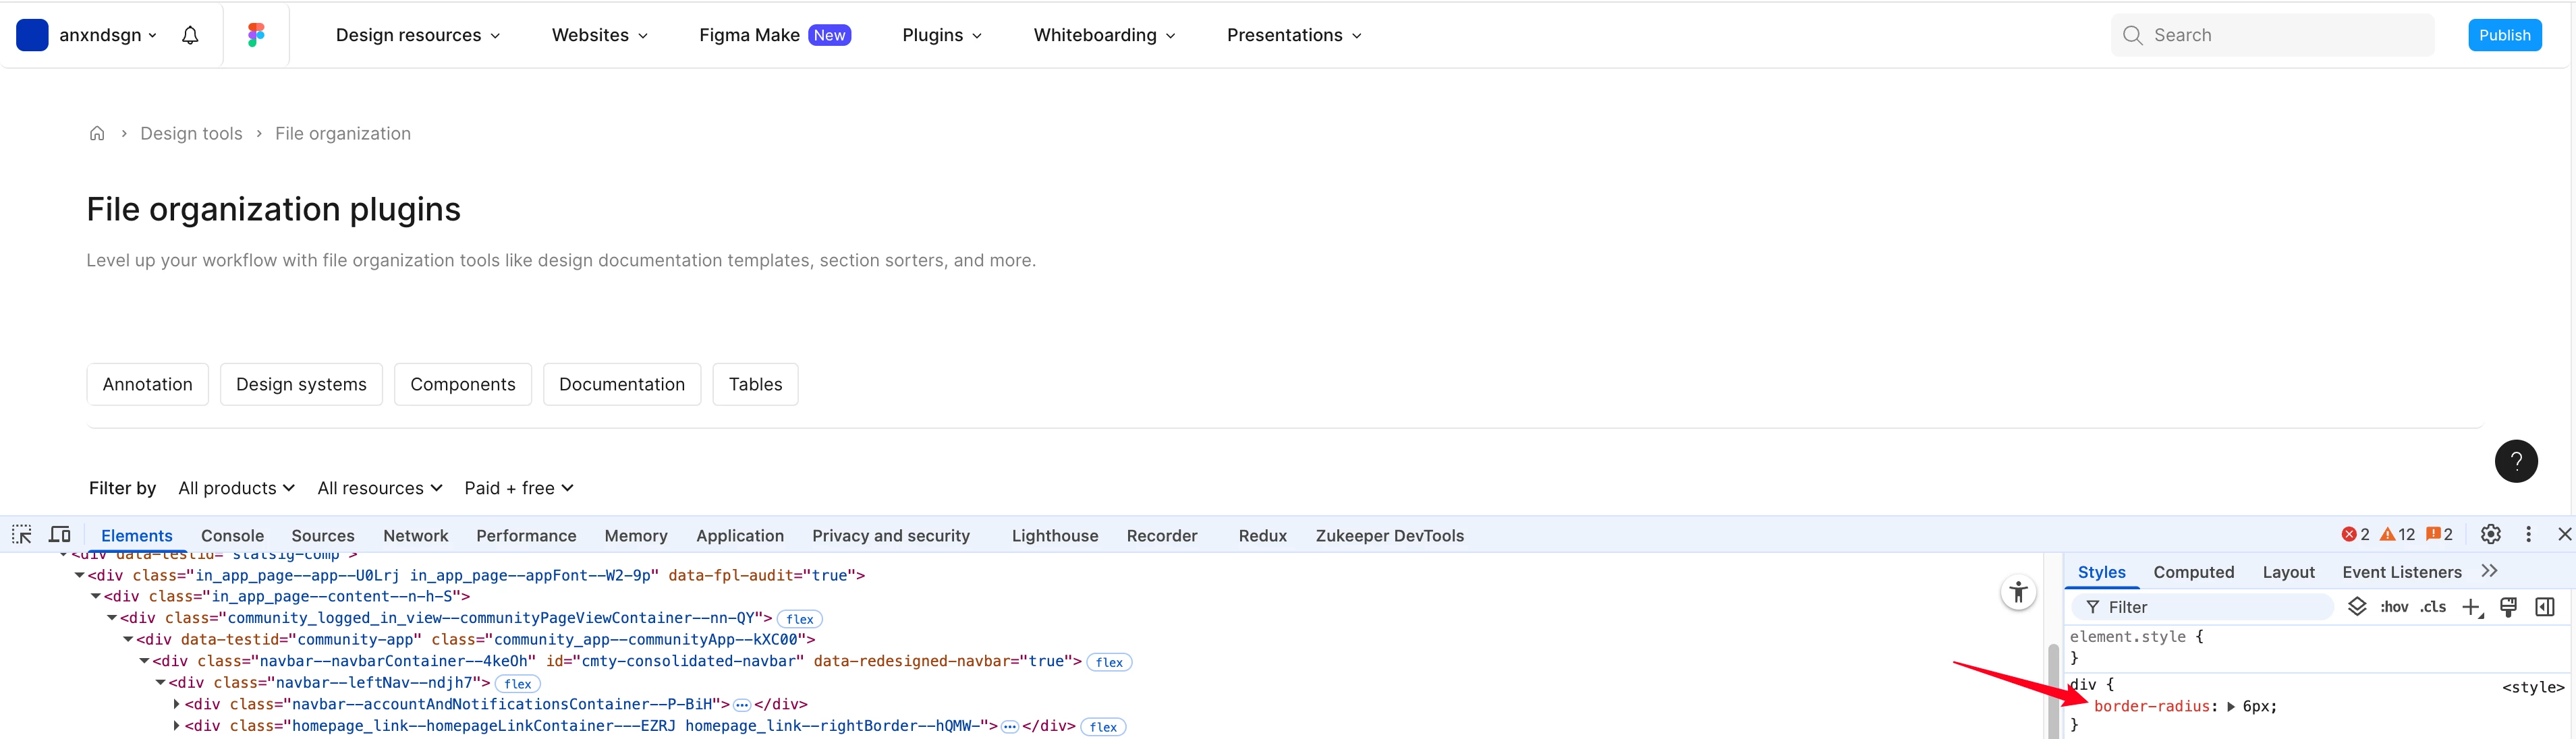Open the All resources filter dropdown
The image size is (2576, 739).
[379, 488]
